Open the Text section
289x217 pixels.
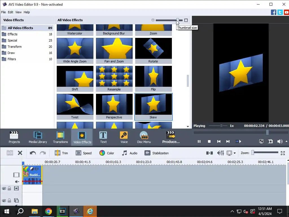(x=103, y=137)
